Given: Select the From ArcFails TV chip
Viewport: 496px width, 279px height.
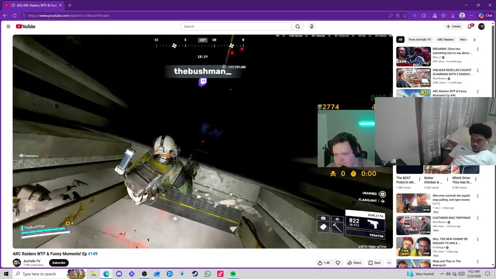Looking at the screenshot, I should 420,40.
